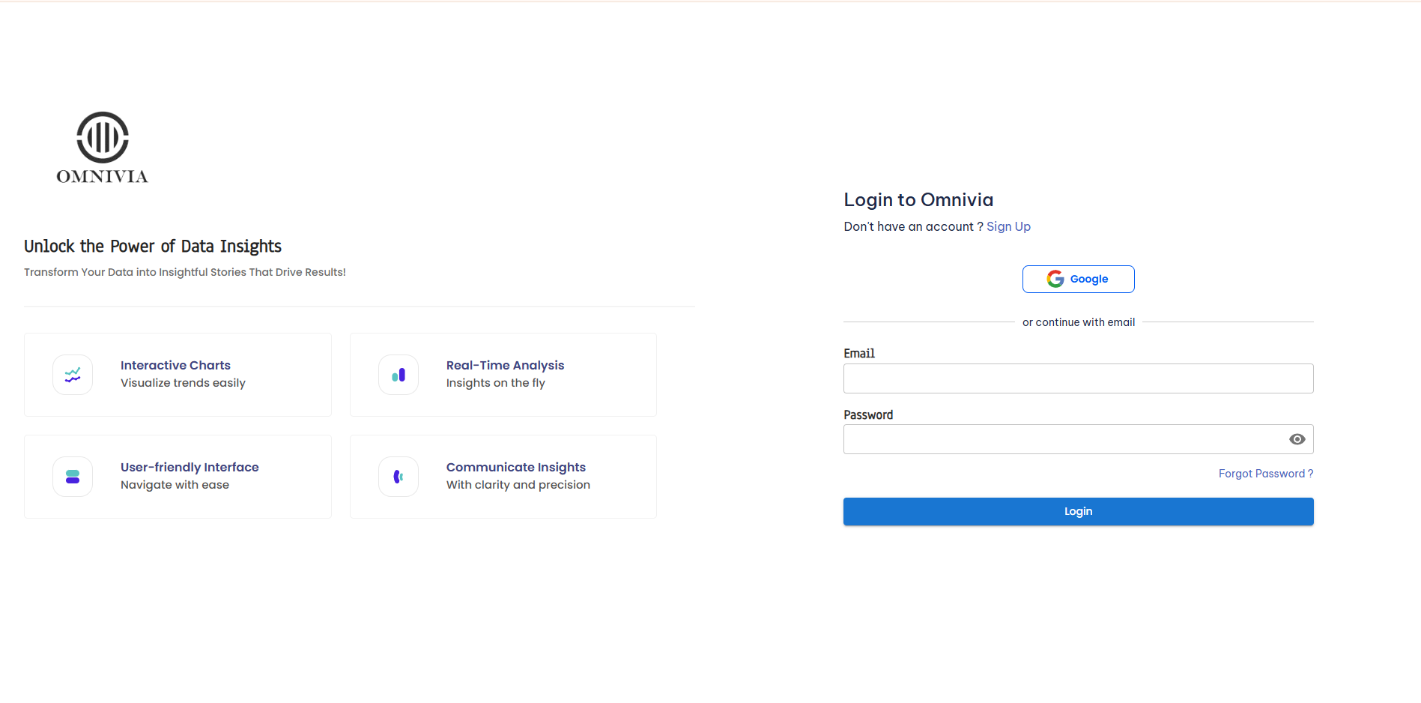Click the Email field label
Viewport: 1421px width, 703px height.
(859, 353)
